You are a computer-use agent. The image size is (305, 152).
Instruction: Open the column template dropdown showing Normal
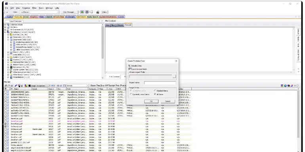(x=77, y=85)
